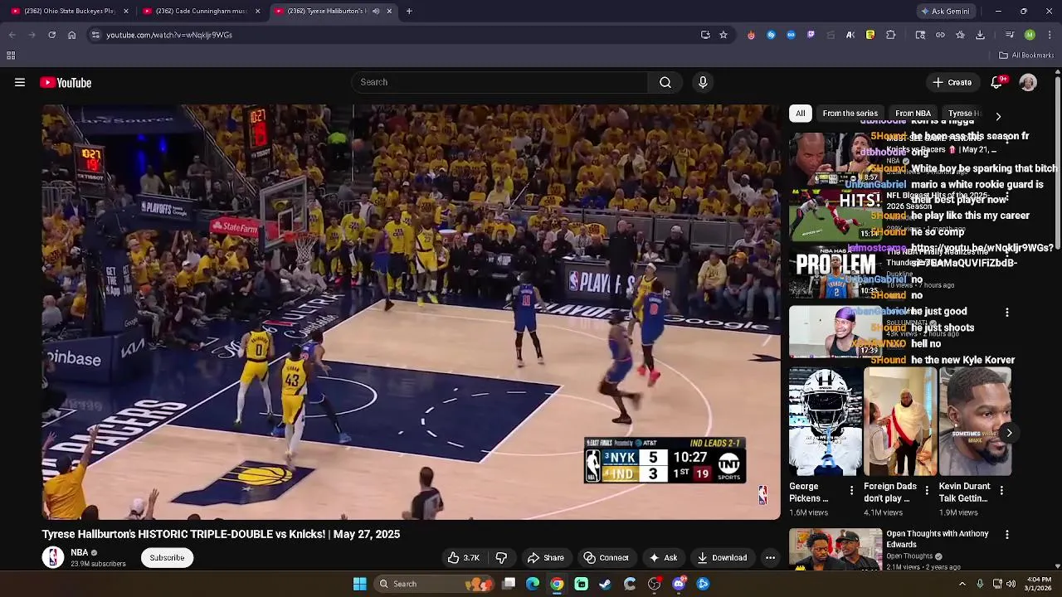The width and height of the screenshot is (1062, 597).
Task: Open the Chrome three-dot menu
Action: [1050, 35]
